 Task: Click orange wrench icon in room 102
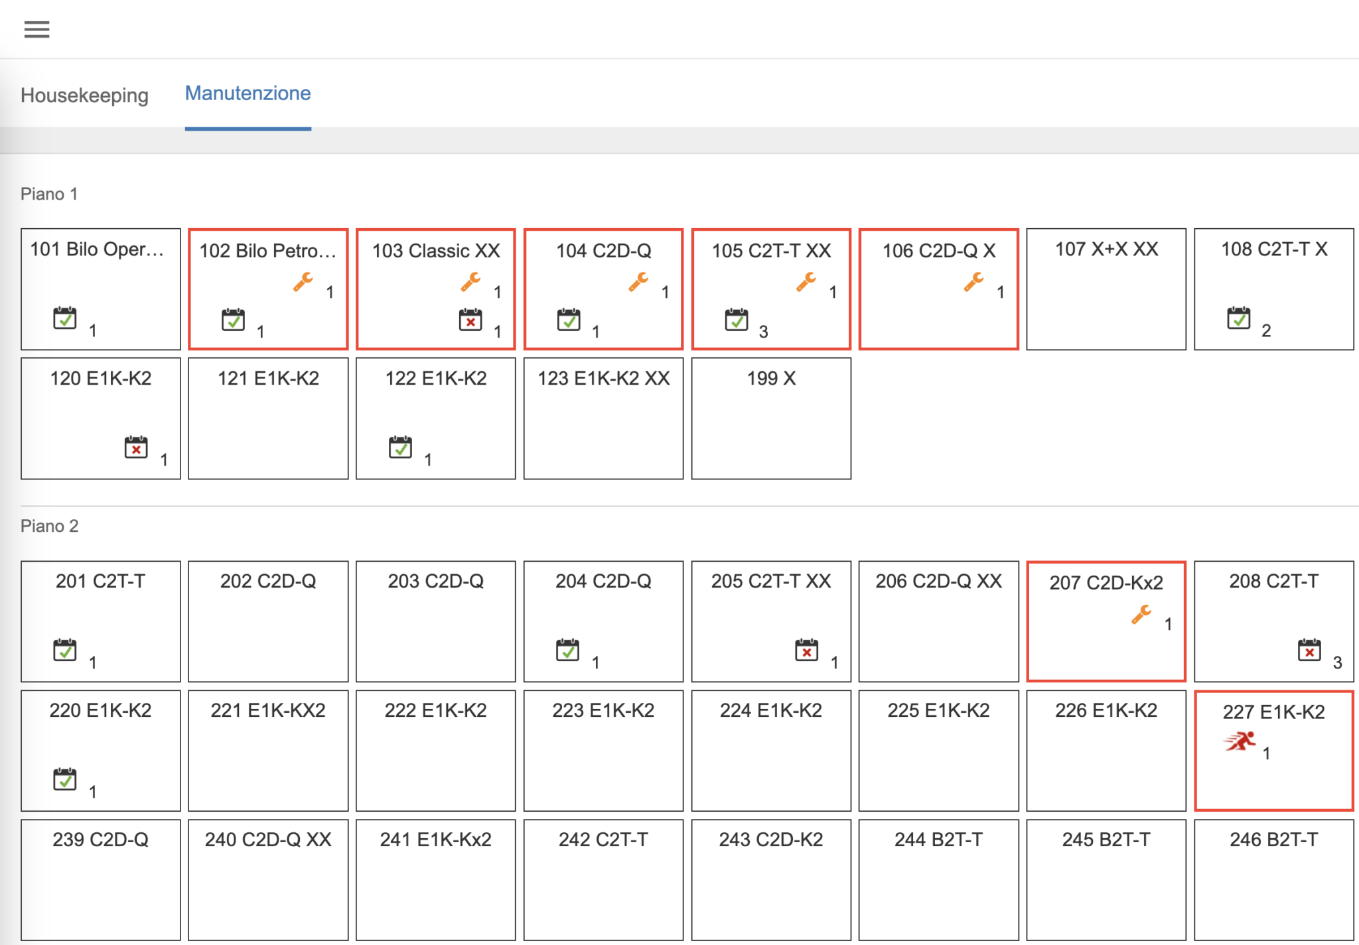(x=303, y=282)
